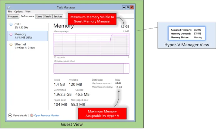The height and width of the screenshot is (130, 216).
Task: Click the Available value 120 MB
Action: 75,84
